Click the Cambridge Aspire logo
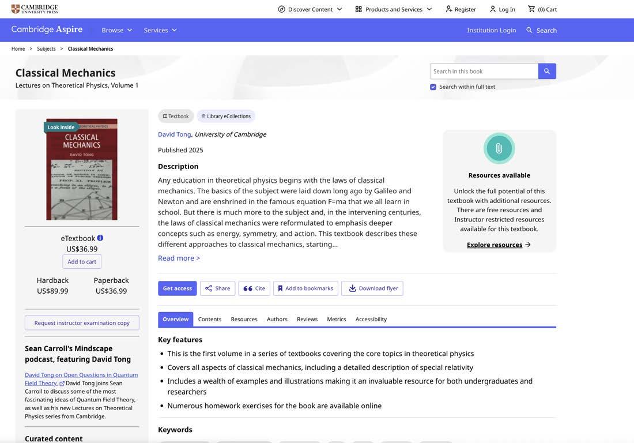Viewport: 634px width, 443px height. 47,29
